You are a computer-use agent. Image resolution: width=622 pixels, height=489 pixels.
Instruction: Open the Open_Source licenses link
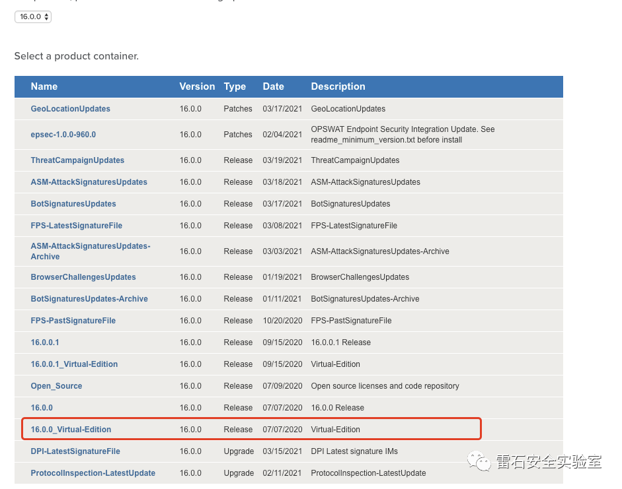pyautogui.click(x=56, y=385)
